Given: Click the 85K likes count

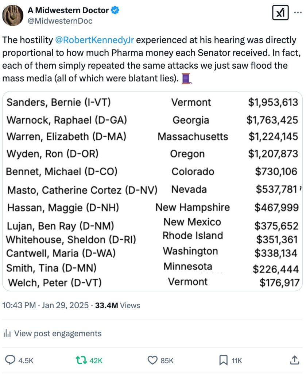Looking at the screenshot, I should [167, 360].
